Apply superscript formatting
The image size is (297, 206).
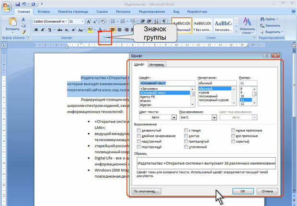(73, 30)
